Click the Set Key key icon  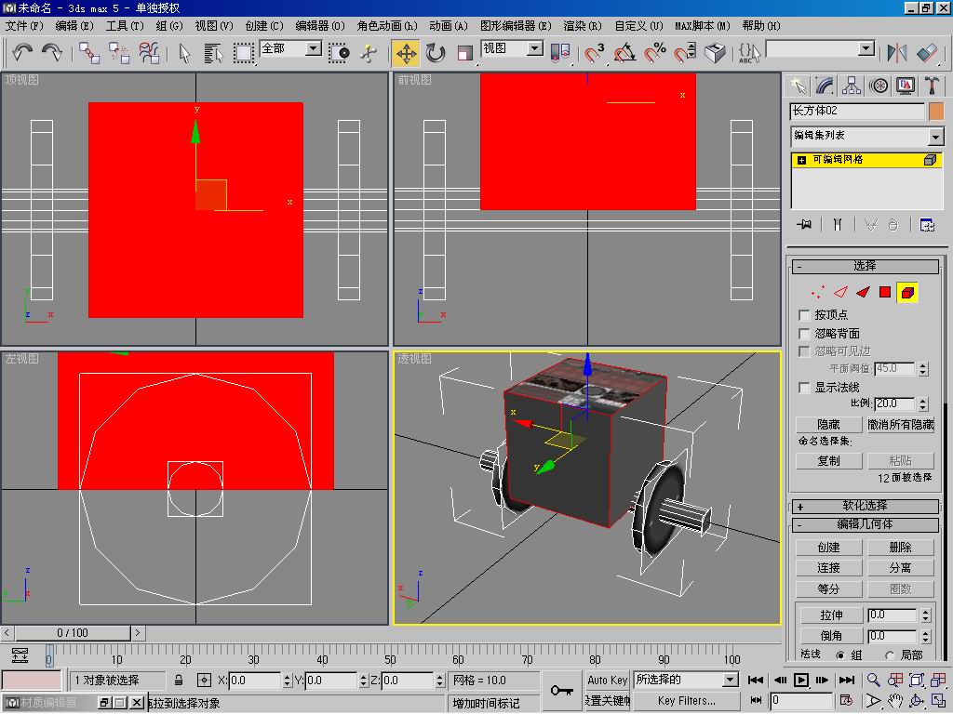(561, 690)
